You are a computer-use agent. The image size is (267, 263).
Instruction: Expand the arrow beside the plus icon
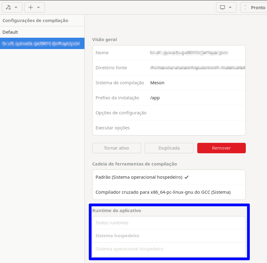(38, 7)
